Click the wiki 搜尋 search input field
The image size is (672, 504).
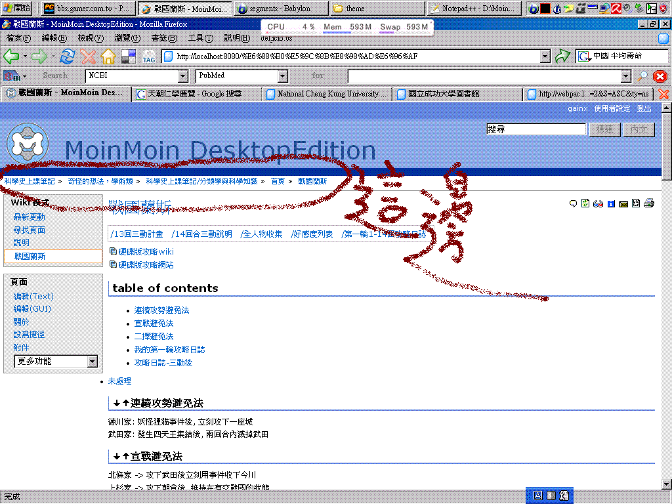(536, 129)
